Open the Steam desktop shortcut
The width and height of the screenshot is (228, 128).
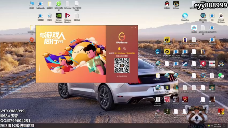pyautogui.click(x=185, y=65)
